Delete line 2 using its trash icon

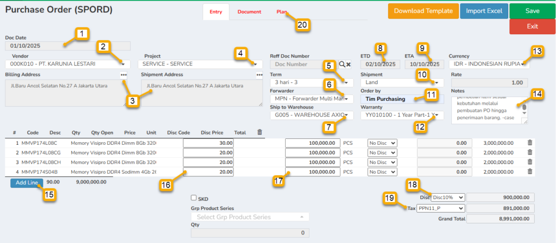(530, 152)
